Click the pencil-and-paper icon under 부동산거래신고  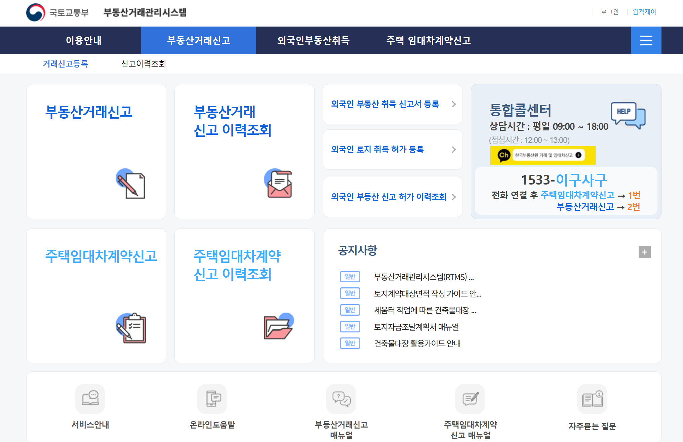coord(131,184)
